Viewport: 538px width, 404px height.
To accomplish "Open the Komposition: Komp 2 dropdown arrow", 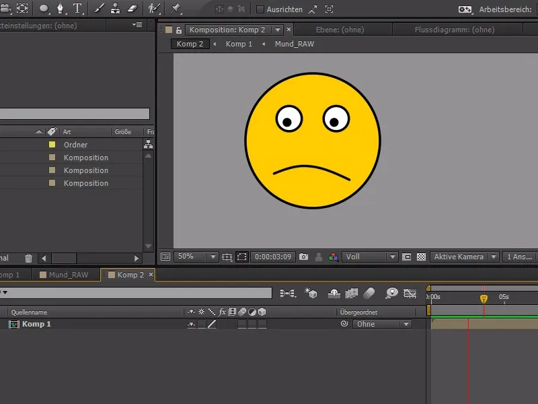I will tap(277, 30).
